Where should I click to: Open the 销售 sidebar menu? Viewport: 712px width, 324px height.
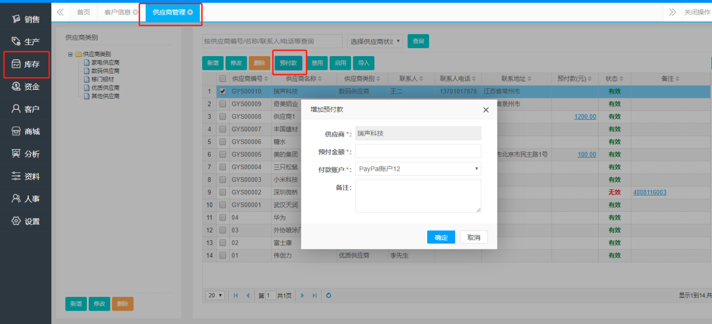26,19
